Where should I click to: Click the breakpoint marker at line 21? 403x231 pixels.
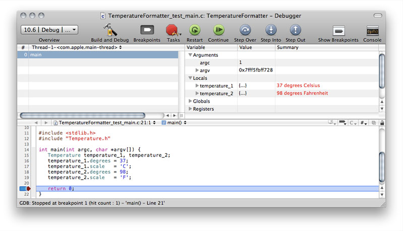pyautogui.click(x=25, y=189)
